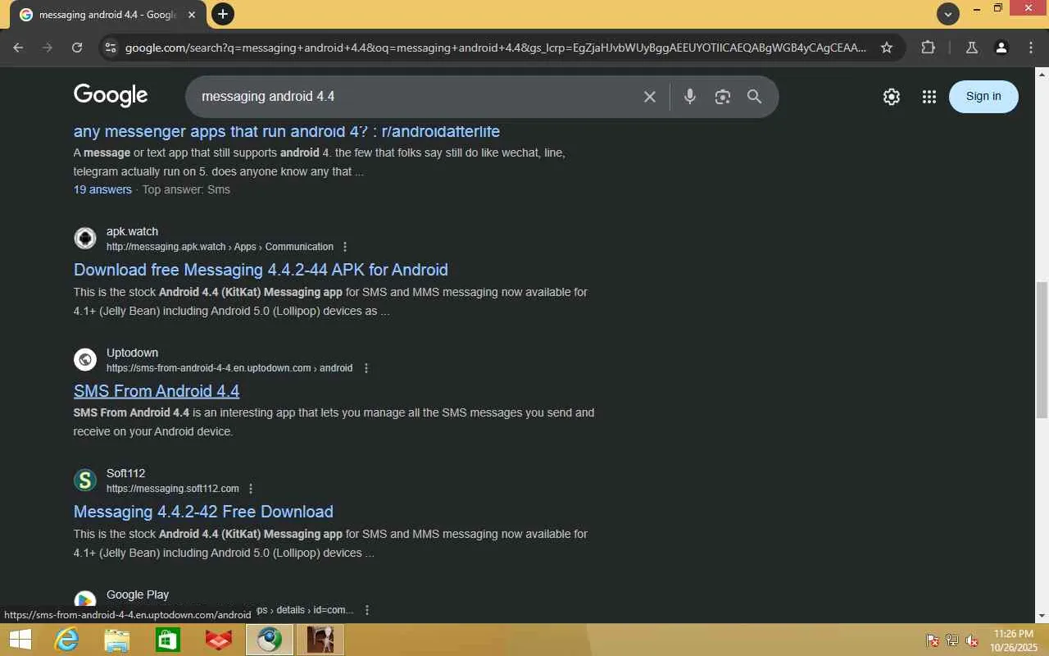The height and width of the screenshot is (656, 1049).
Task: Open more options for Soft112 result
Action: click(x=251, y=489)
